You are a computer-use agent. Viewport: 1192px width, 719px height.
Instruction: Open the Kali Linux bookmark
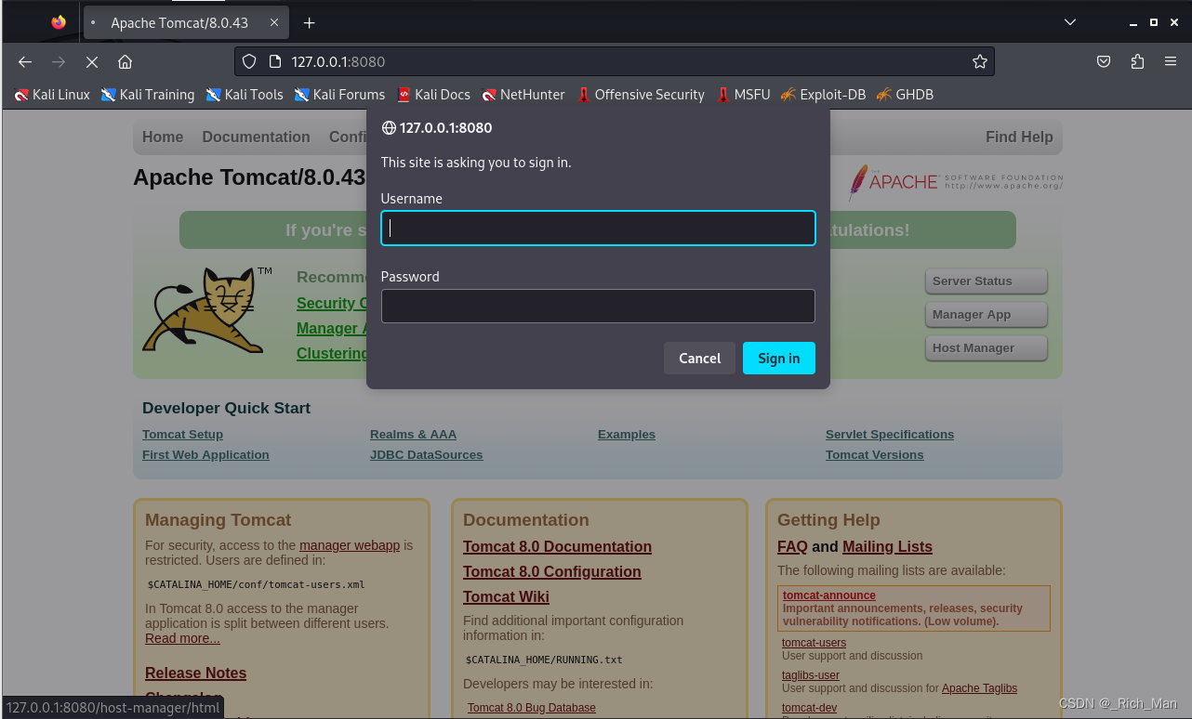pos(51,94)
